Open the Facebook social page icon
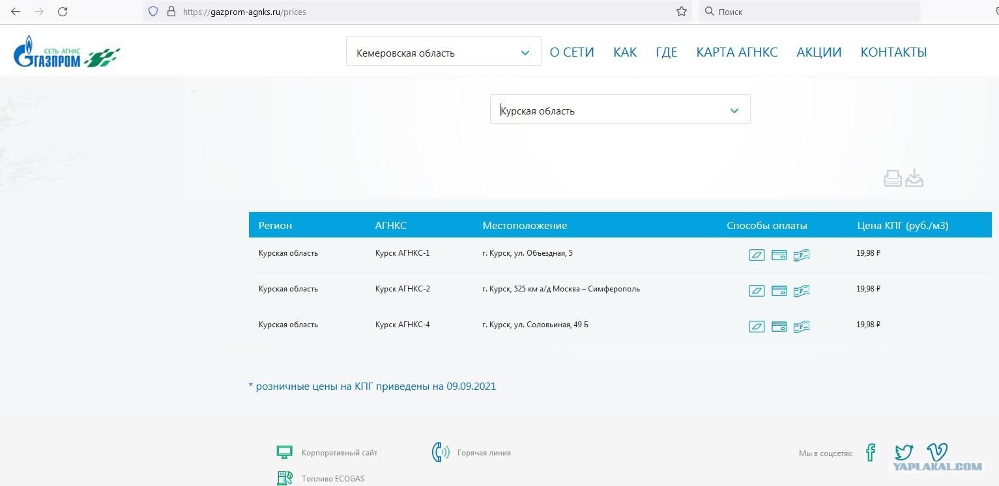 871,453
